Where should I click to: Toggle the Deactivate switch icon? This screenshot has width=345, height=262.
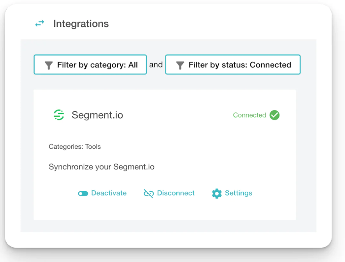tap(83, 194)
